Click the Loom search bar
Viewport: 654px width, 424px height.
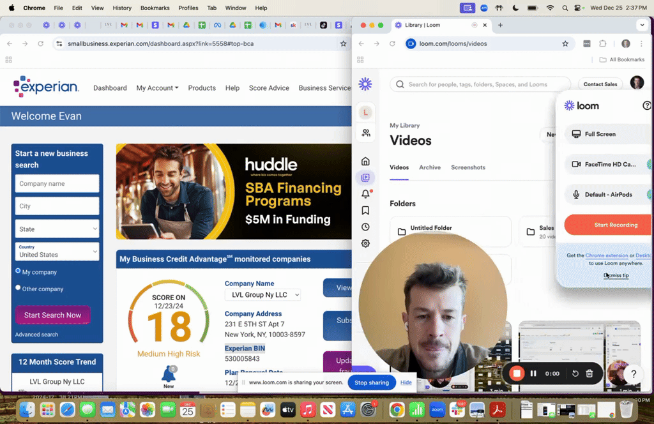tap(480, 84)
